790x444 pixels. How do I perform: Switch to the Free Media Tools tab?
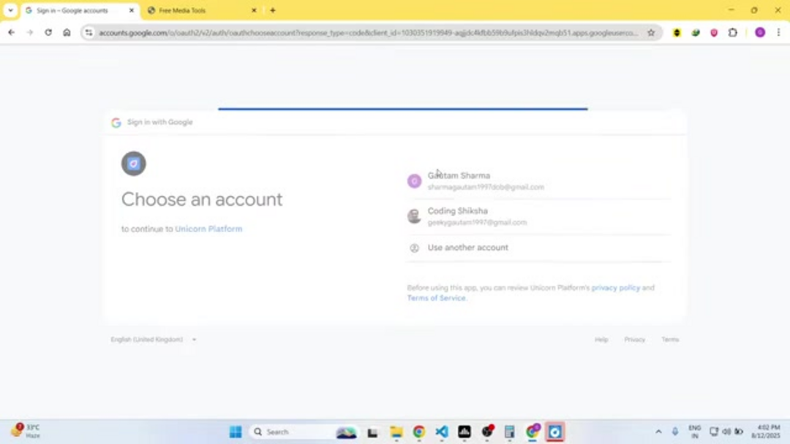click(197, 10)
